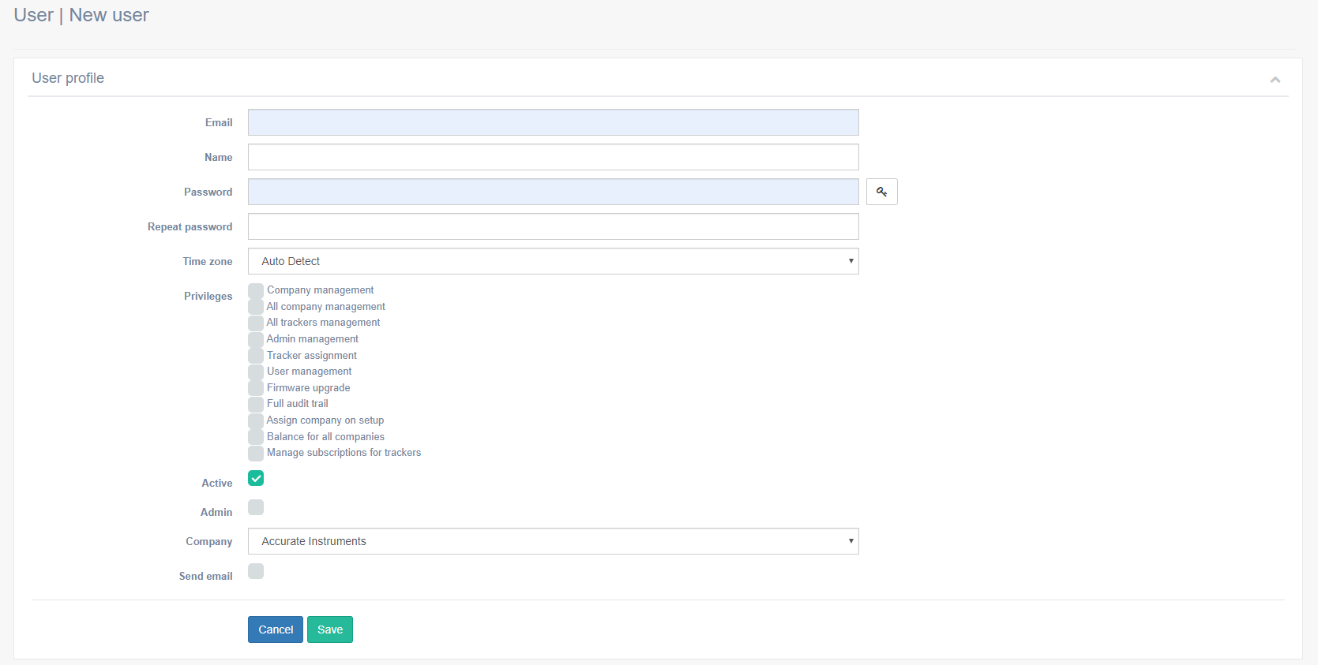1318x665 pixels.
Task: Focus the Email input field
Action: [553, 122]
